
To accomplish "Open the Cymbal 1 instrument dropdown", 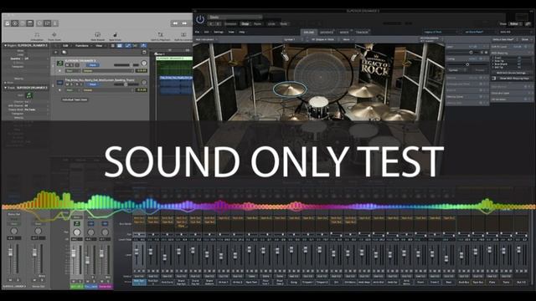I will [x=293, y=39].
